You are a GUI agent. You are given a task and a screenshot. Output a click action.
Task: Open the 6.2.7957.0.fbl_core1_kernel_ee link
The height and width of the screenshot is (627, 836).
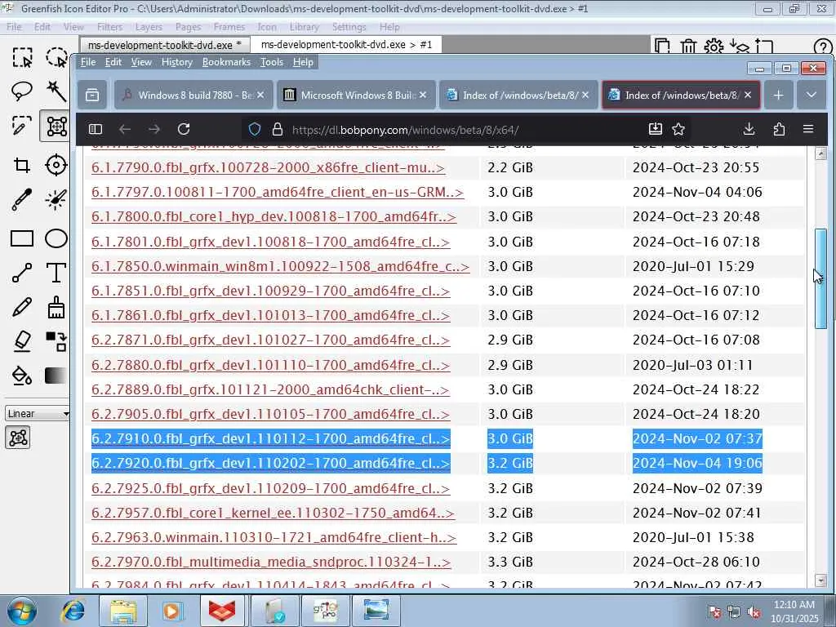pos(273,513)
